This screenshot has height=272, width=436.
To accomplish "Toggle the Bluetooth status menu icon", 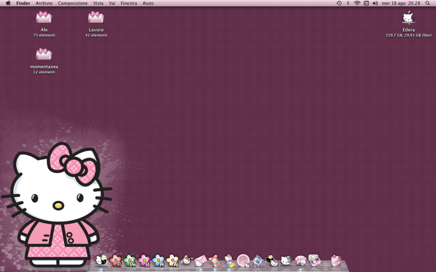I will tap(348, 3).
